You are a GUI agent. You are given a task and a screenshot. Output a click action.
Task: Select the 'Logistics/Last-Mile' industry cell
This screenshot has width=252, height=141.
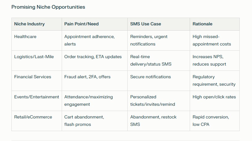point(34,57)
